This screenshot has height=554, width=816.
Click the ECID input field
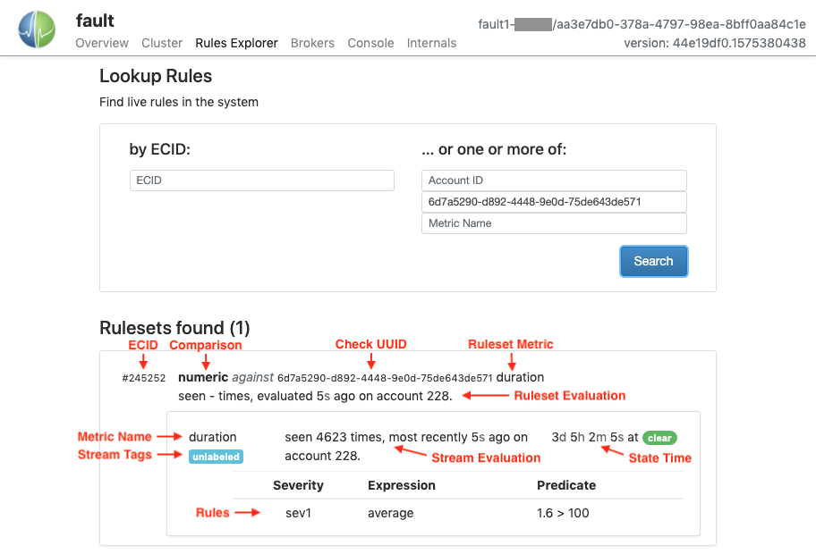[261, 180]
